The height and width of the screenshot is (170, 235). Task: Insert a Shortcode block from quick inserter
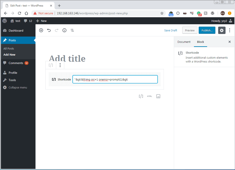(x=141, y=96)
